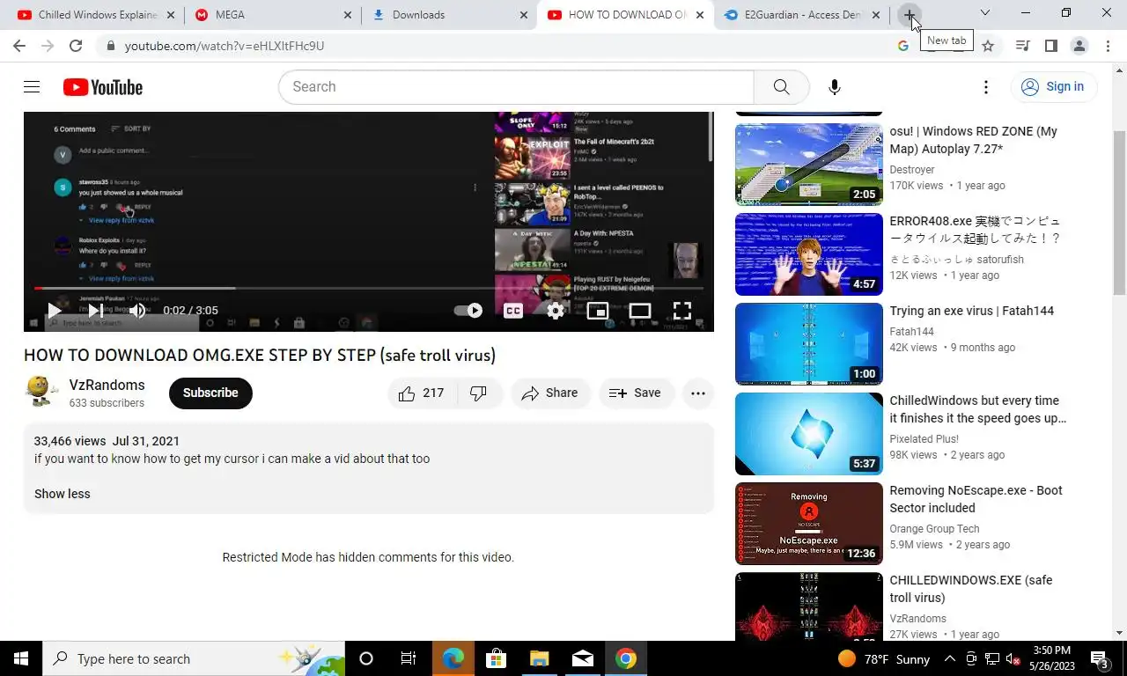Subscribe to VzRandoms
Screen dimensions: 1127x676
coord(210,393)
